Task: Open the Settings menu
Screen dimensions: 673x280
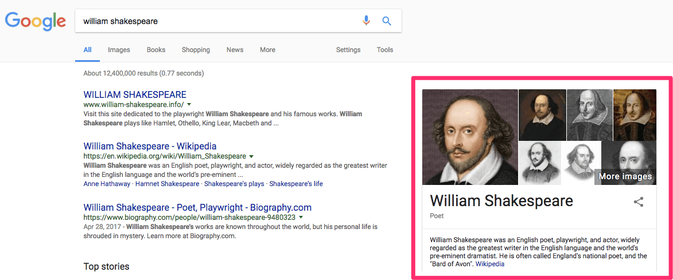Action: (x=348, y=50)
